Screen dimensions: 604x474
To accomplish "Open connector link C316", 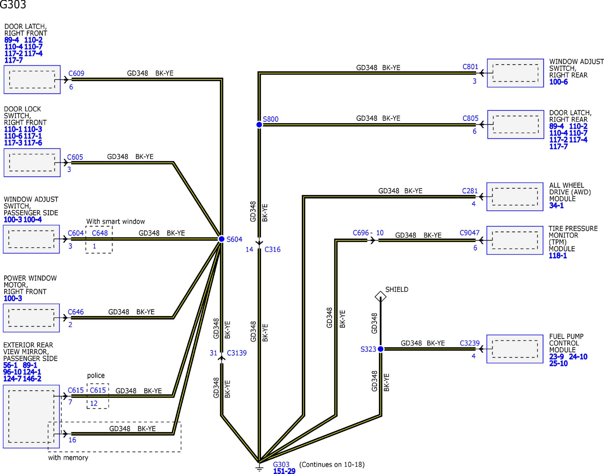I will pos(273,249).
